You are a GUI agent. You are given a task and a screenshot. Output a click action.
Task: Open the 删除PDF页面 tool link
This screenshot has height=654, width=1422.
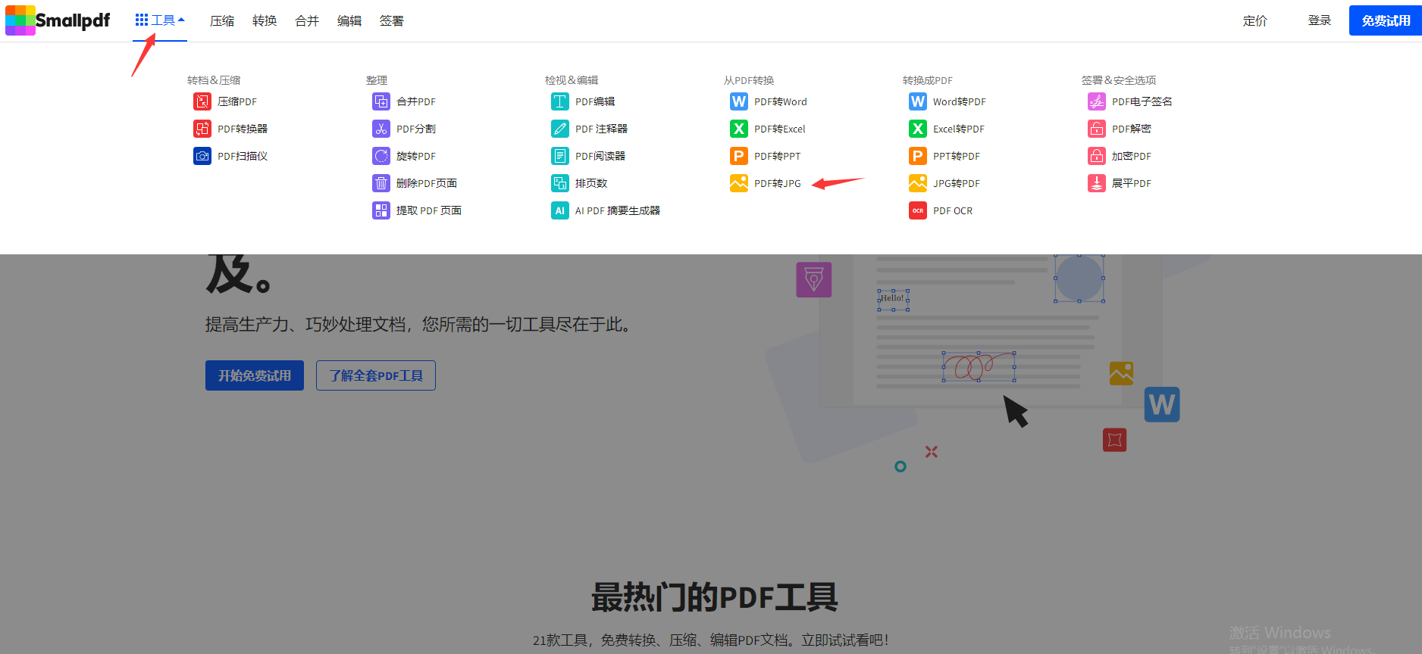coord(427,183)
